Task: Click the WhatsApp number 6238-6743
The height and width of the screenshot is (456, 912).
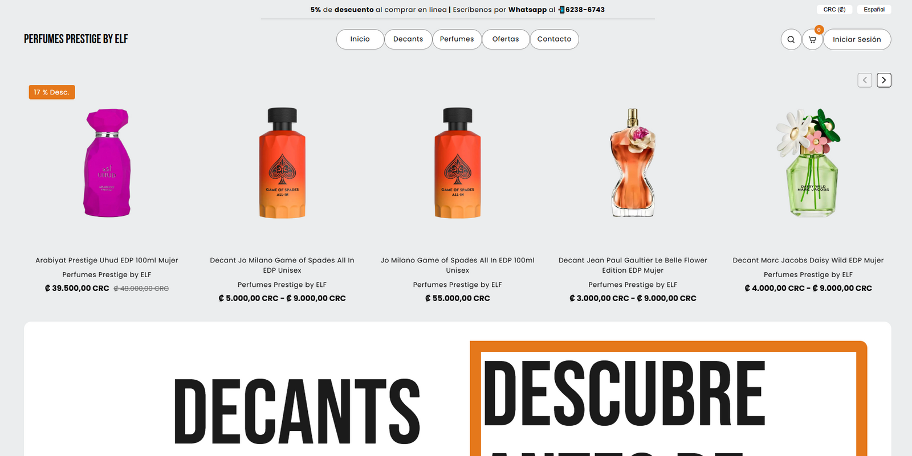Action: (x=585, y=10)
